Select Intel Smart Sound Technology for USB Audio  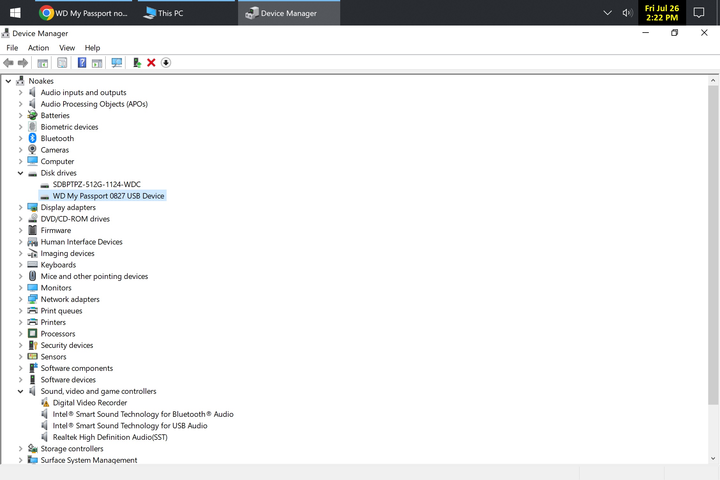tap(130, 425)
